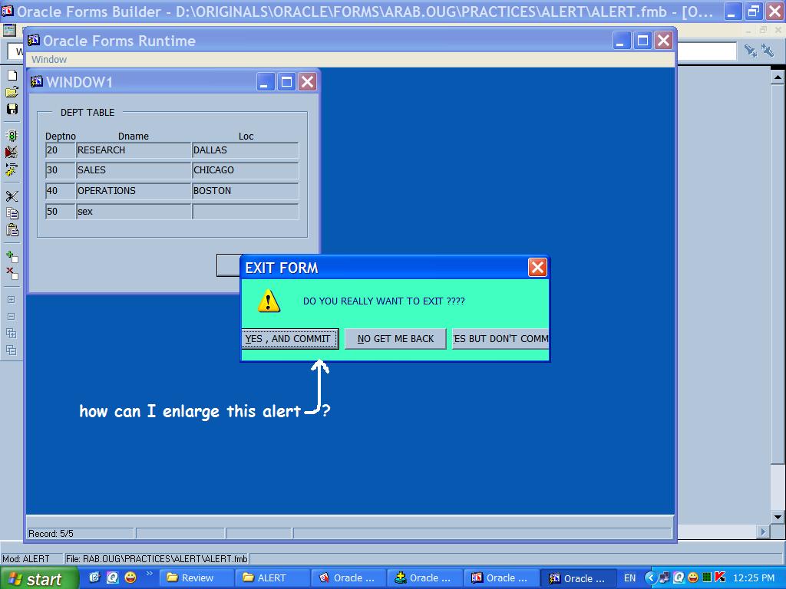Image resolution: width=786 pixels, height=589 pixels.
Task: Click the Mod: ALERT status bar text
Action: coord(26,559)
